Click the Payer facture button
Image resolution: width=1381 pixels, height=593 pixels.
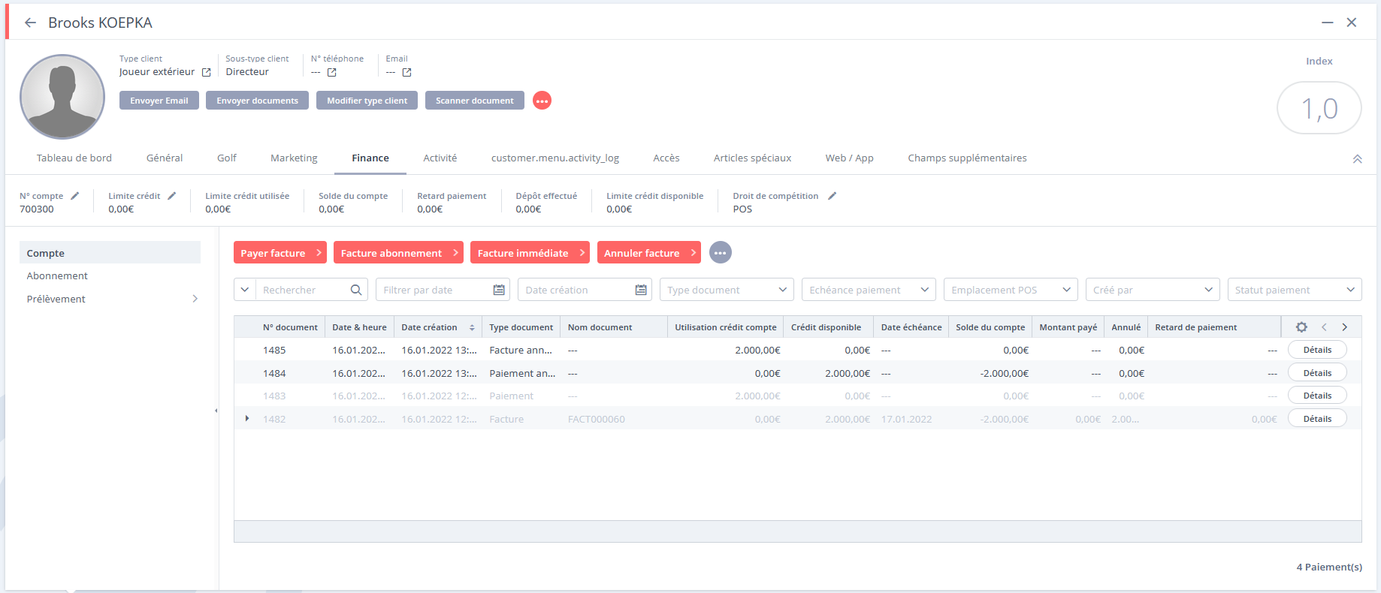tap(280, 253)
